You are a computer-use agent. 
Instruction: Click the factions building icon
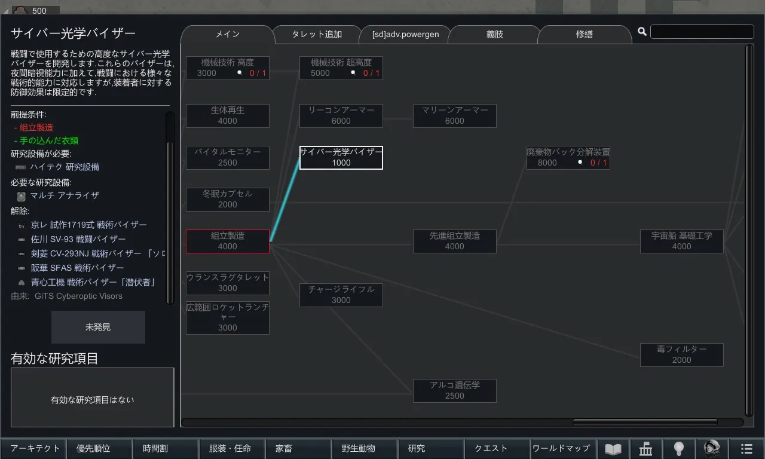[645, 449]
